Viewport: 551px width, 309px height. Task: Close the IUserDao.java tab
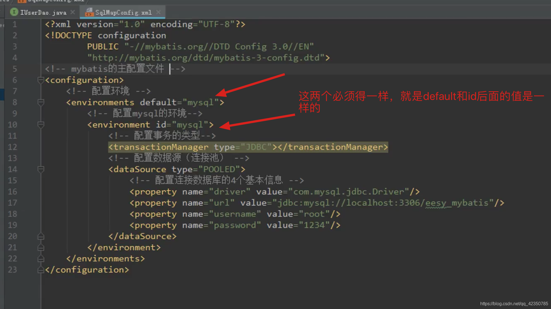click(73, 12)
